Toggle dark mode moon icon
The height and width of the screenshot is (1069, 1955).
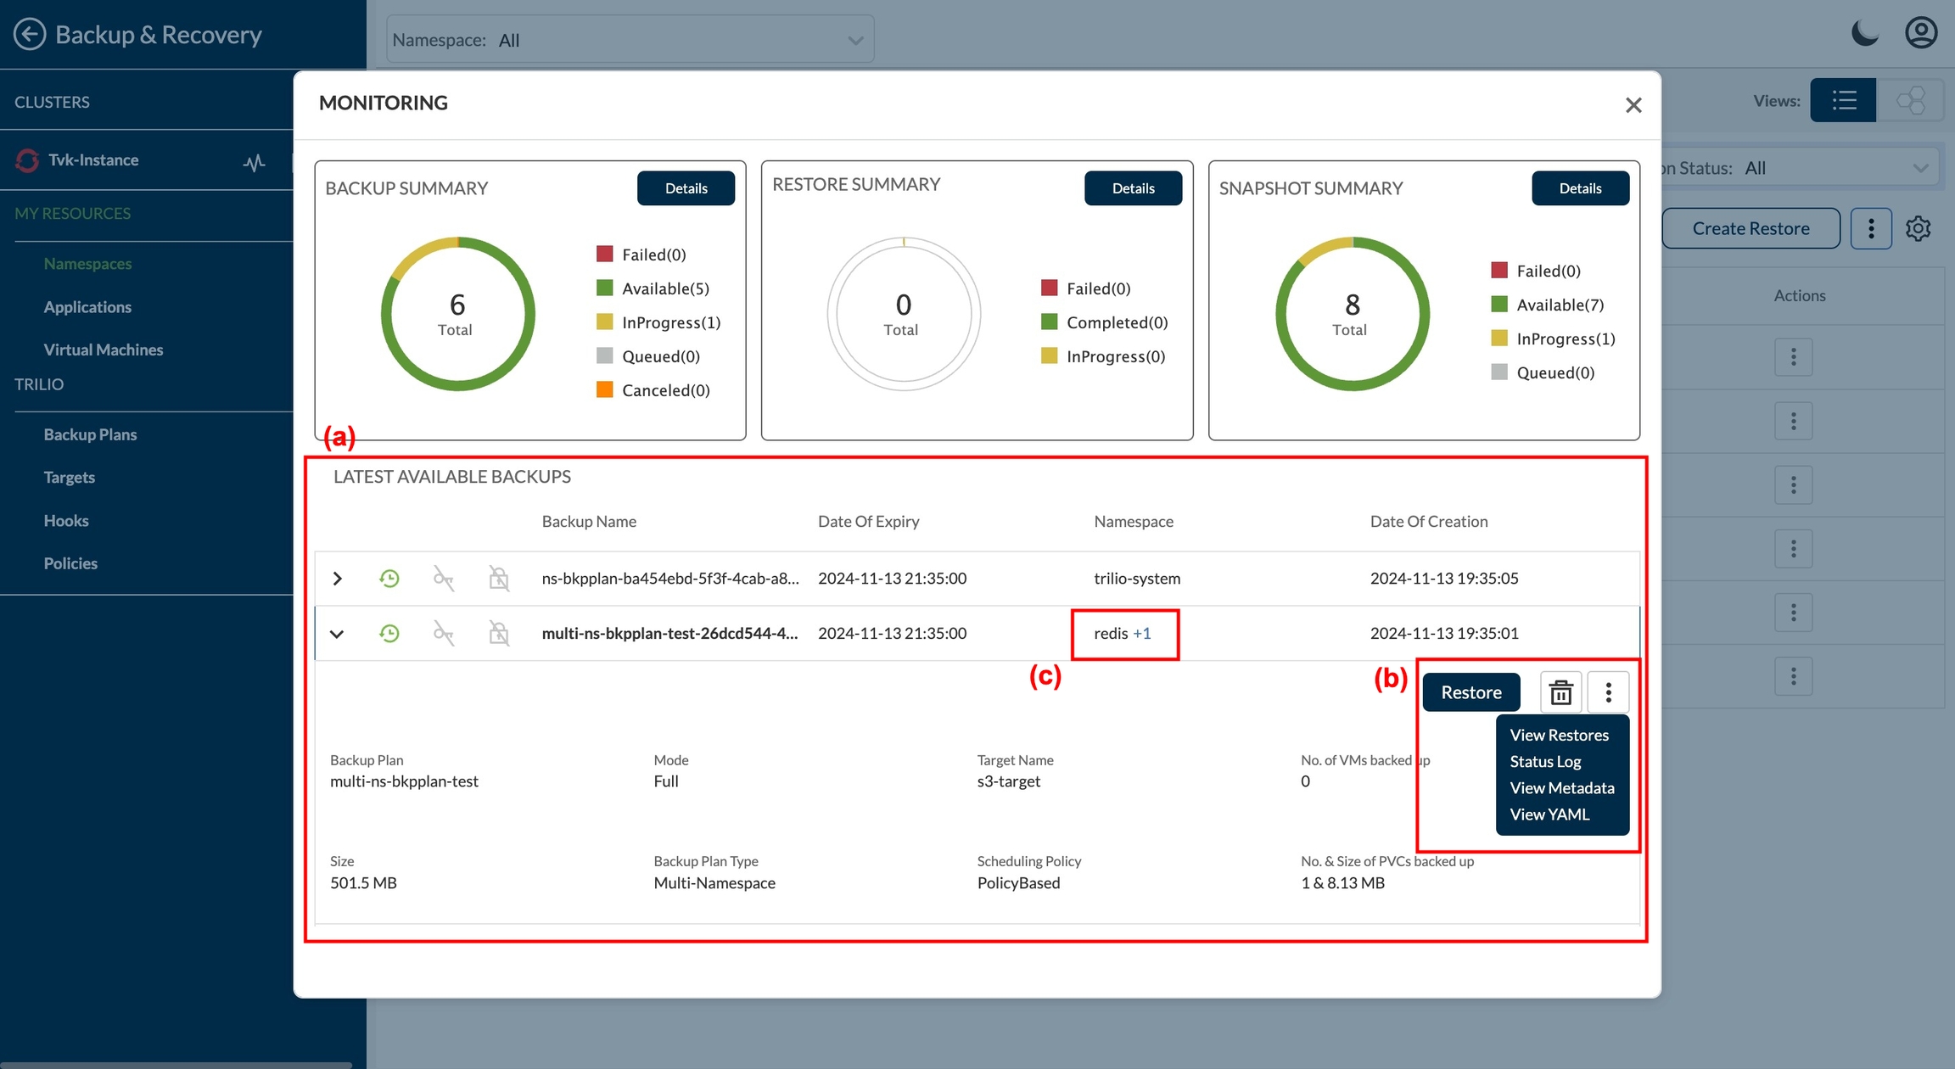(x=1864, y=34)
